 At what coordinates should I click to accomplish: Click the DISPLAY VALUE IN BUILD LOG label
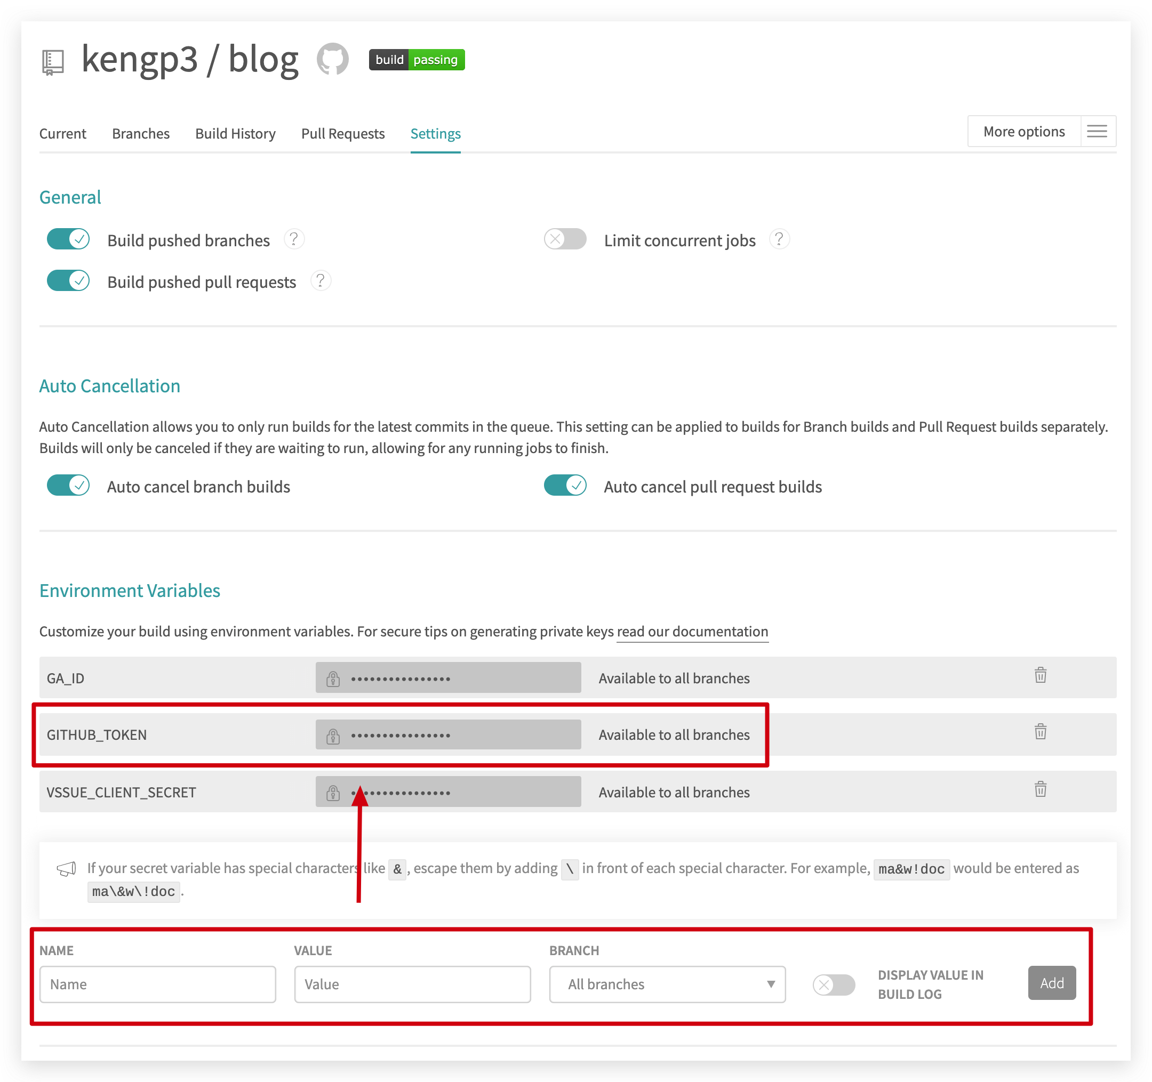point(931,984)
